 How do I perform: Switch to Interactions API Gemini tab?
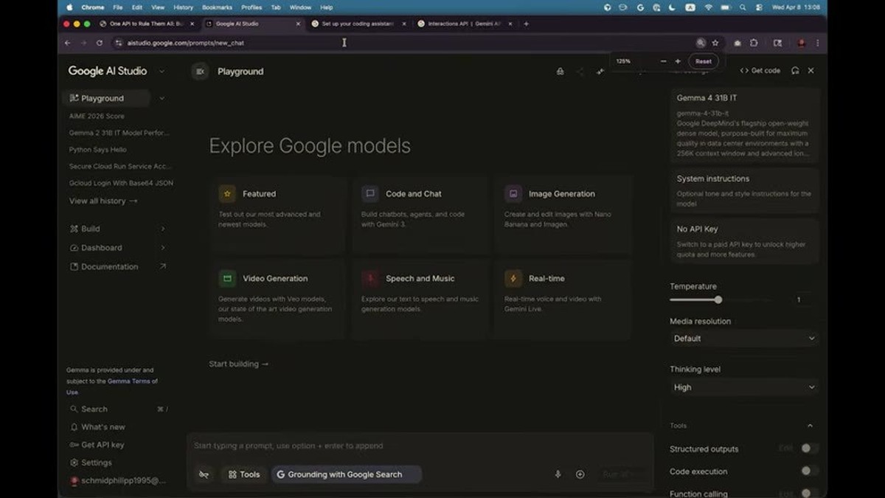[464, 24]
